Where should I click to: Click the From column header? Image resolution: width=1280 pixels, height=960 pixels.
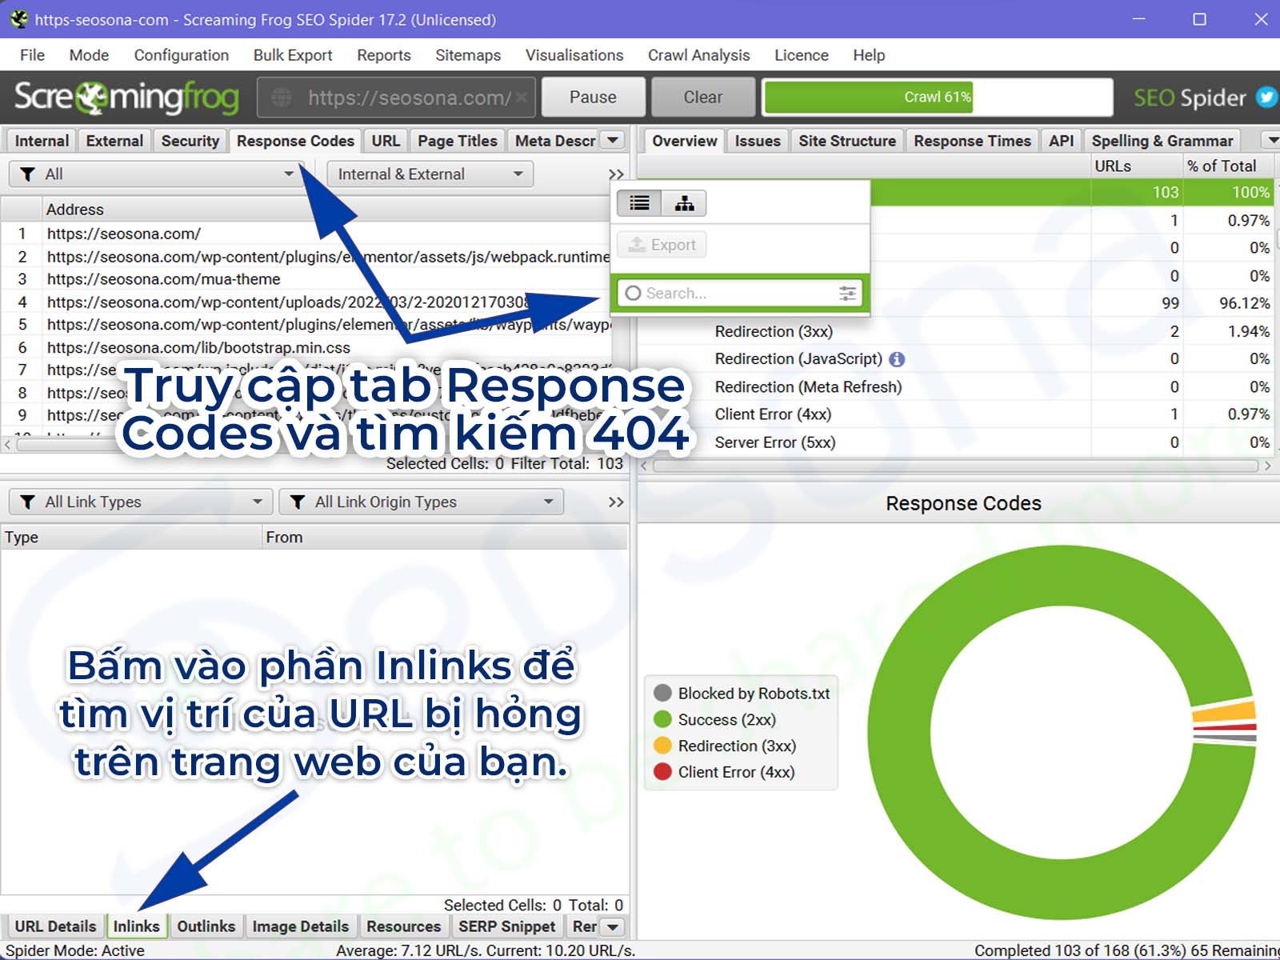445,538
